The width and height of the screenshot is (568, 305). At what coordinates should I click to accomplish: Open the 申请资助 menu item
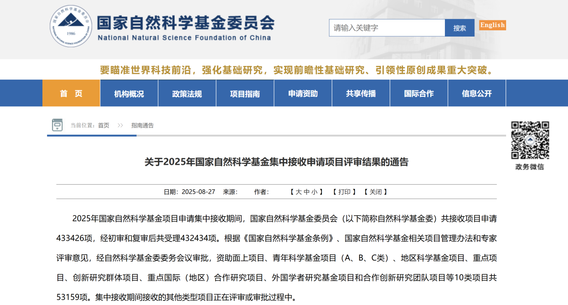303,93
